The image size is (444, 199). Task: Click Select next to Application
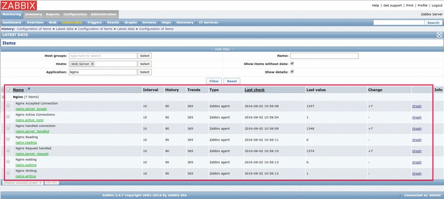pos(145,72)
